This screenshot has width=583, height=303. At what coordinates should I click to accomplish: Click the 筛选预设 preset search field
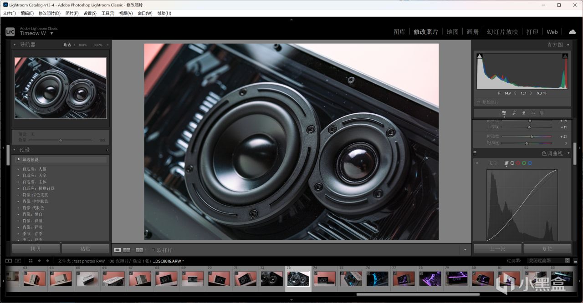click(61, 160)
